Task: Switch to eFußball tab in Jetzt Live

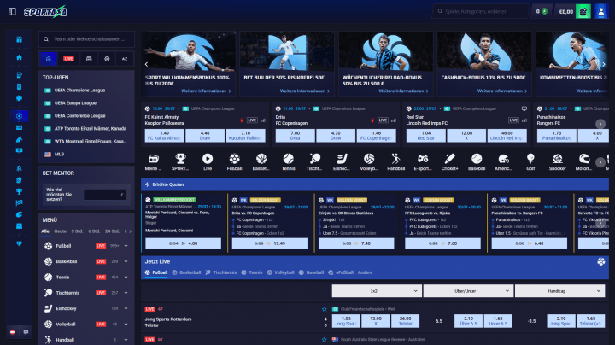Action: (x=341, y=272)
